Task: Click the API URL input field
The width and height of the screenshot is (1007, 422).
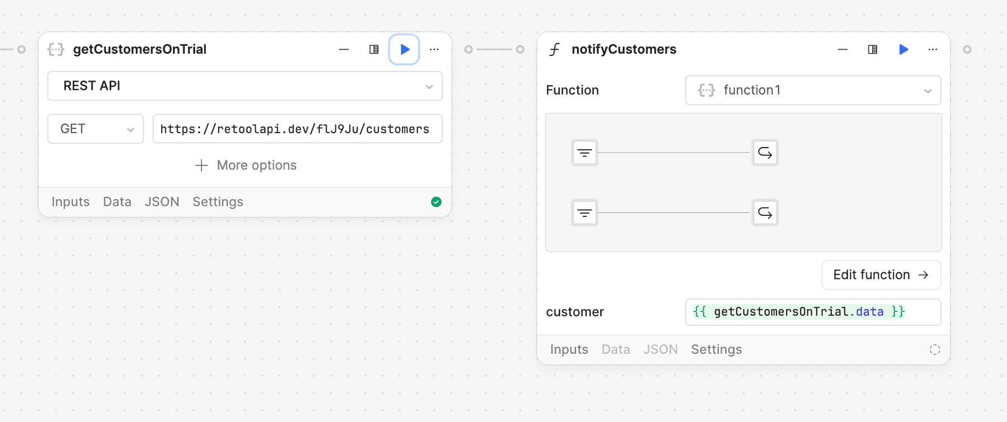Action: (x=297, y=129)
